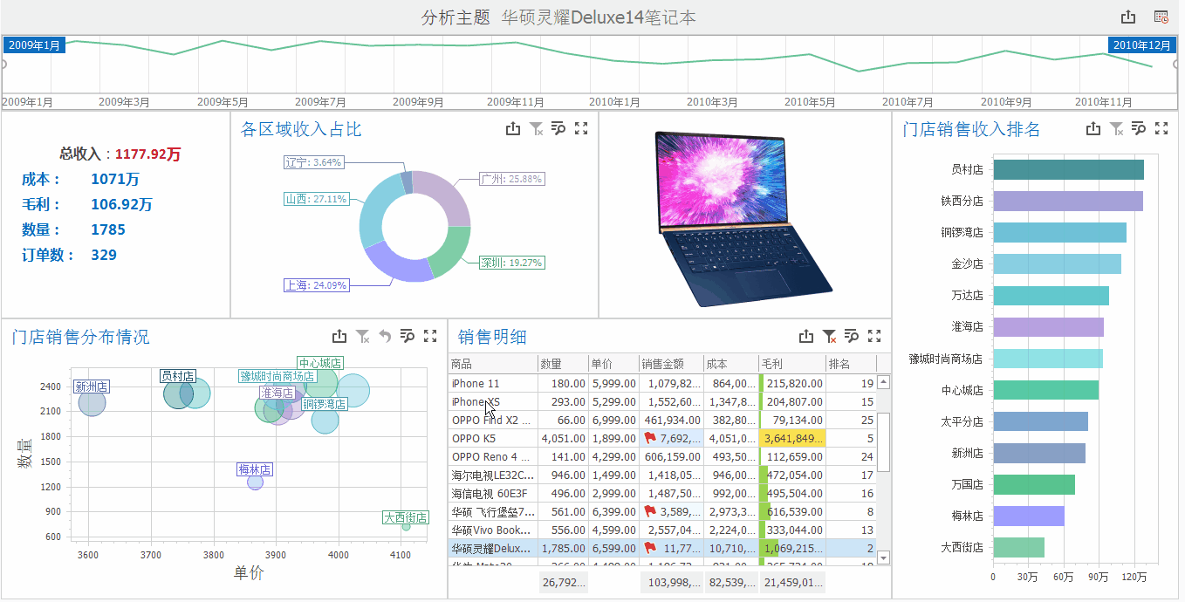This screenshot has height=602, width=1185.
Task: Export the 各区域收入占比 donut chart
Action: coord(513,129)
